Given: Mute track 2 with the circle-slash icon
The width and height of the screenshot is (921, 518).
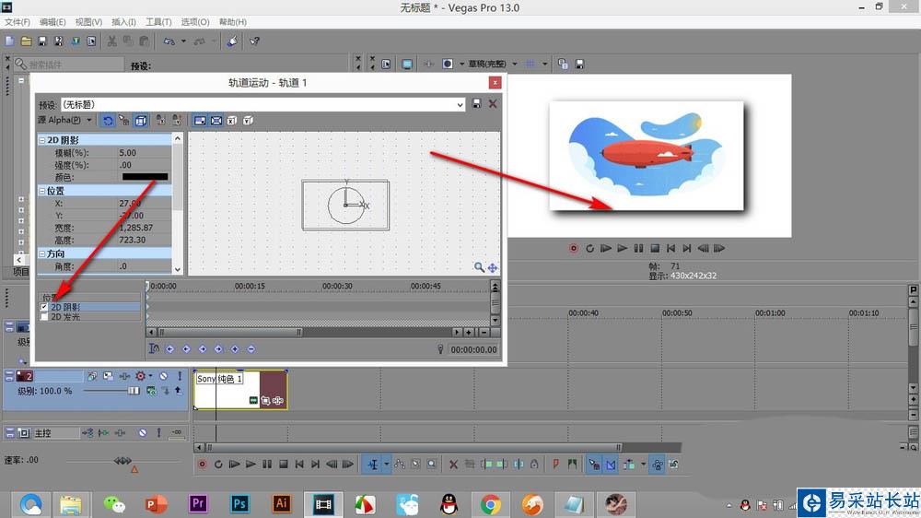Looking at the screenshot, I should click(164, 376).
